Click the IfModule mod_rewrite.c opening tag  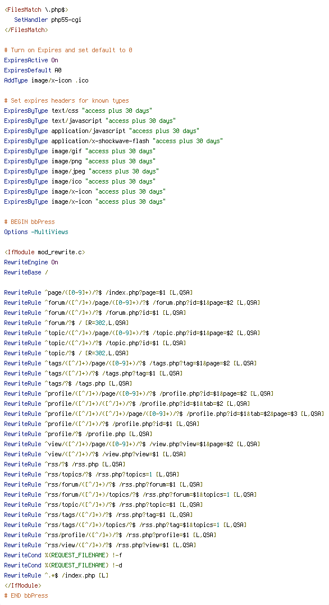coord(44,252)
